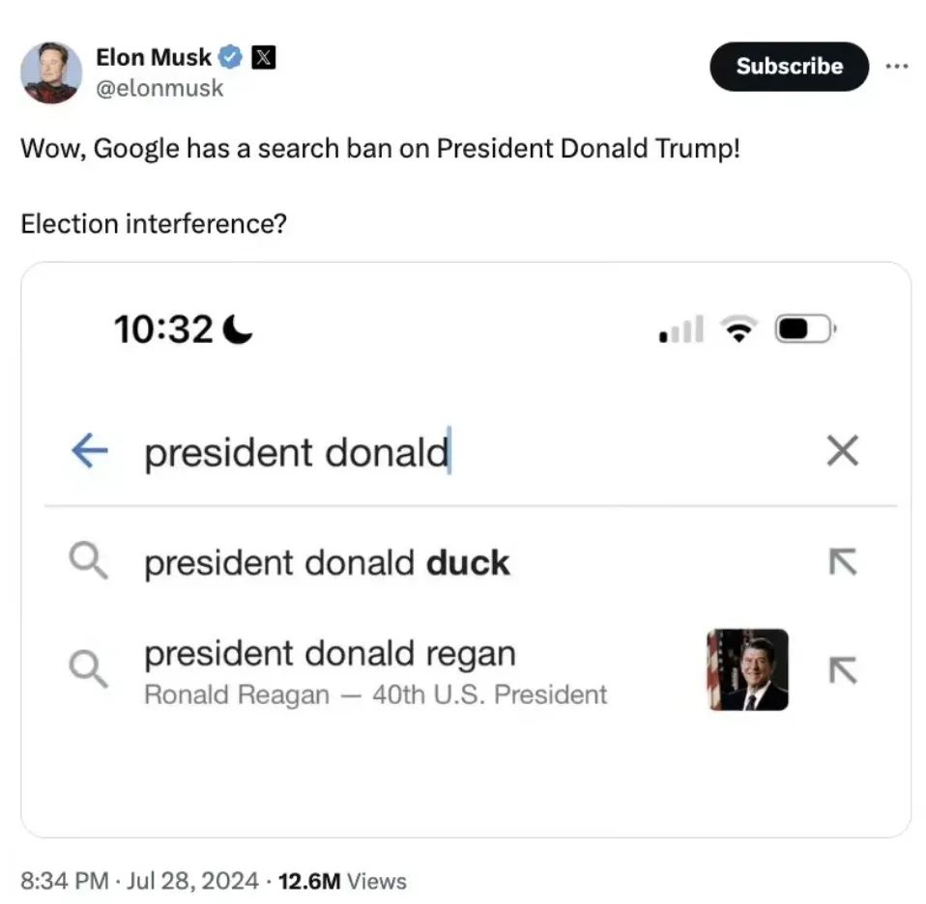926x904 pixels.
Task: Select the 'president donald duck' suggestion
Action: click(x=327, y=563)
